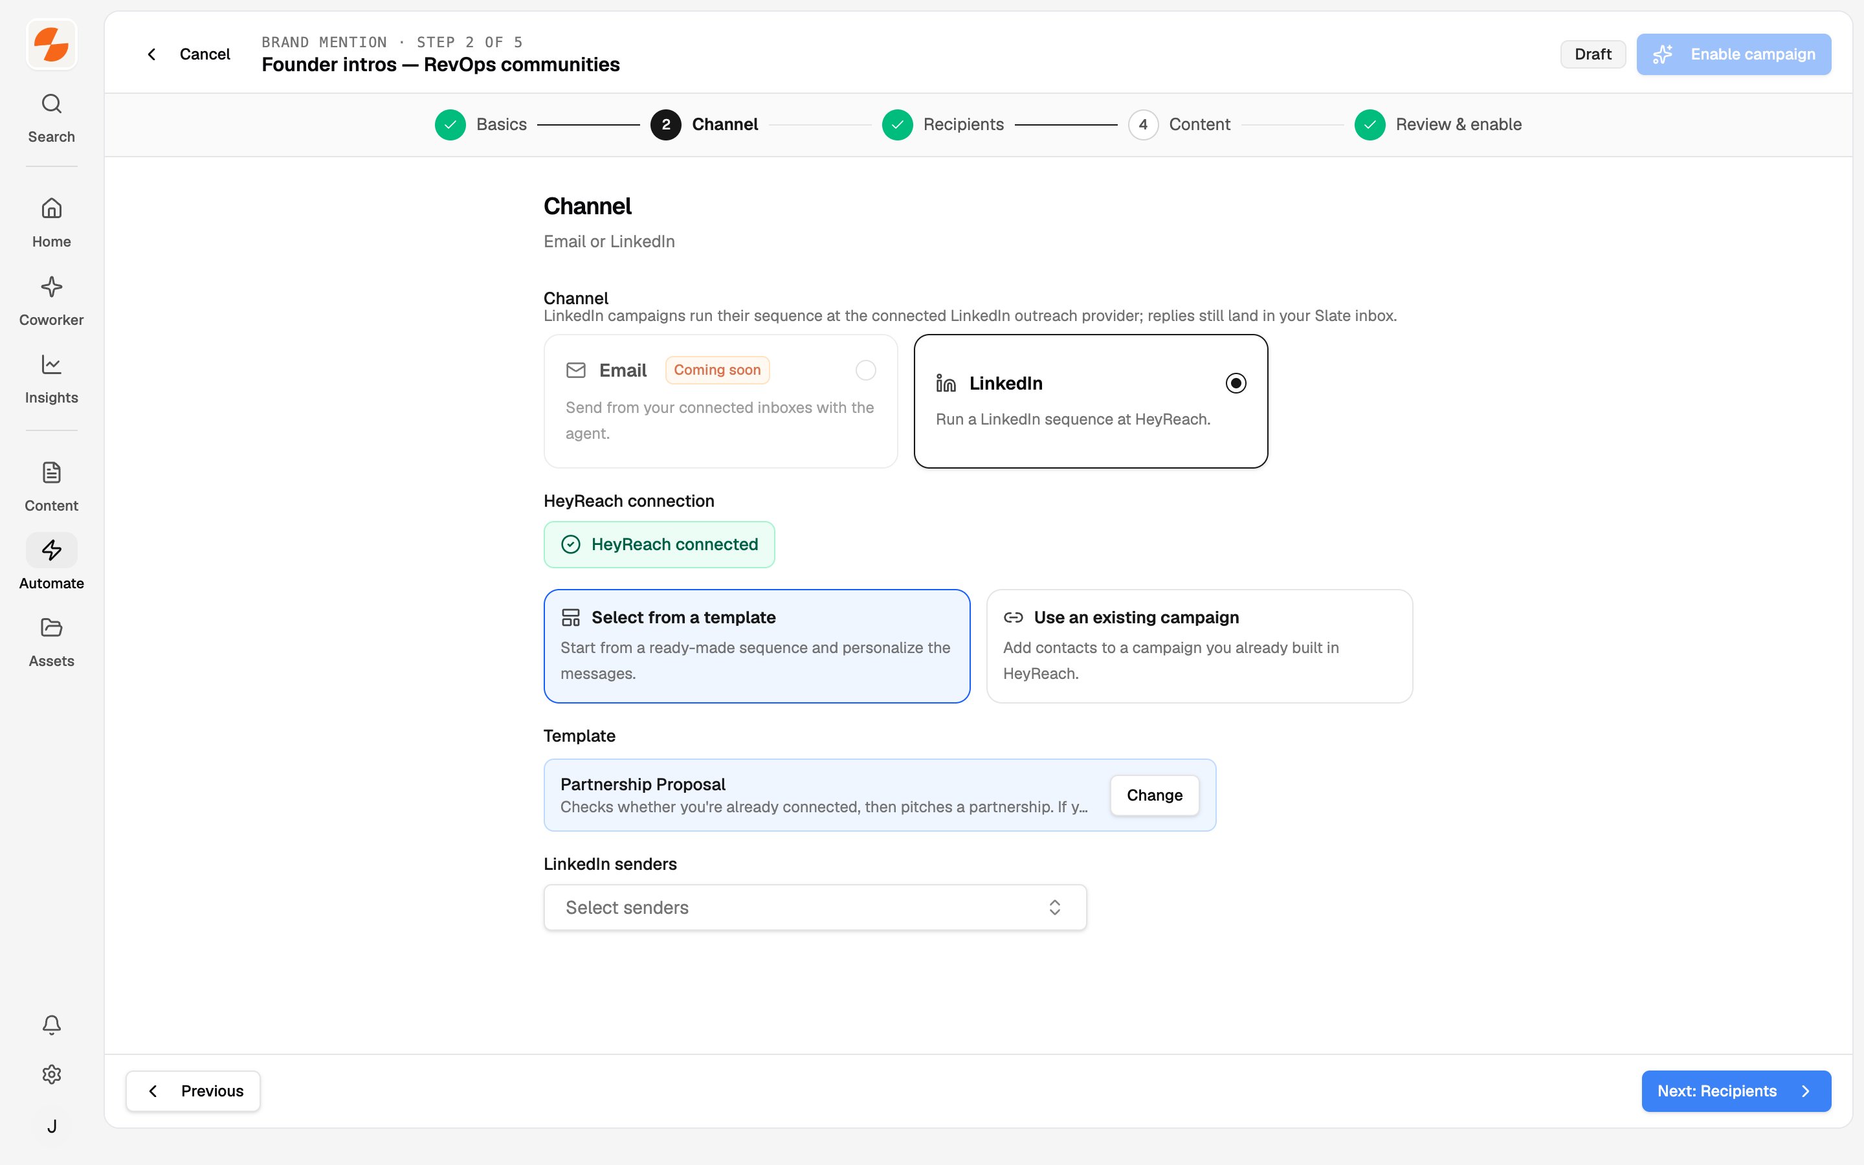This screenshot has width=1864, height=1165.
Task: Go to the Review & enable step
Action: point(1438,125)
